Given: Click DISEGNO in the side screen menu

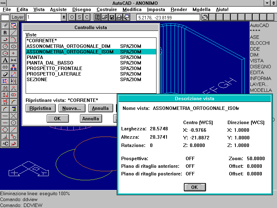Looking at the screenshot, I should tap(260, 67).
